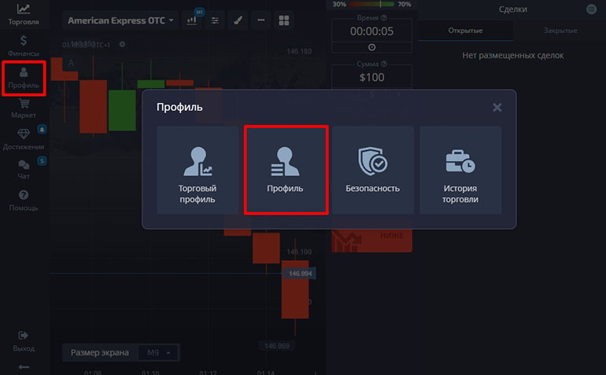Click the chat badge showing 5
The height and width of the screenshot is (375, 606).
42,161
